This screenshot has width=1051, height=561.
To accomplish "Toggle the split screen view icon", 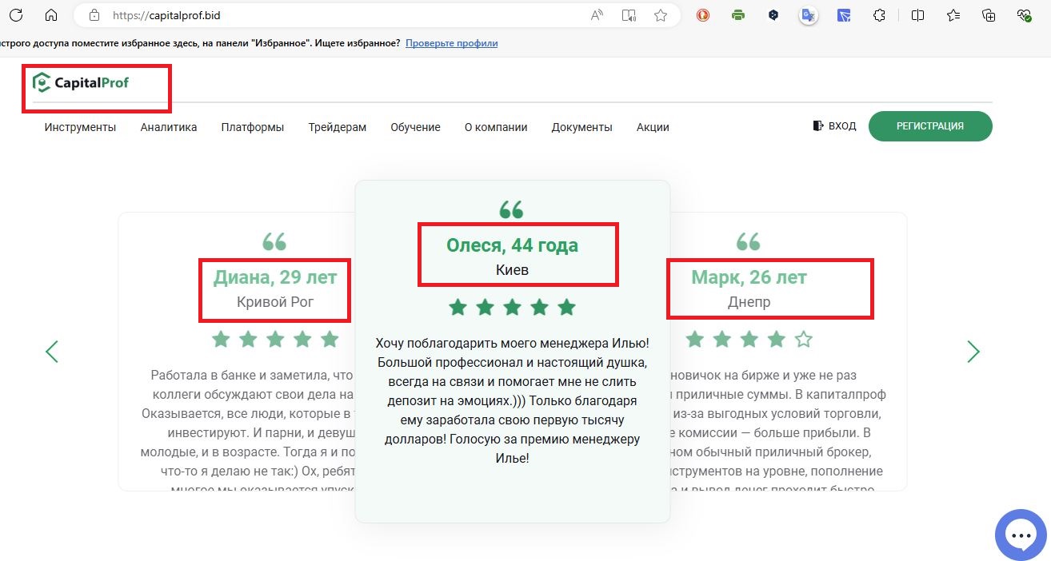I will tap(917, 15).
